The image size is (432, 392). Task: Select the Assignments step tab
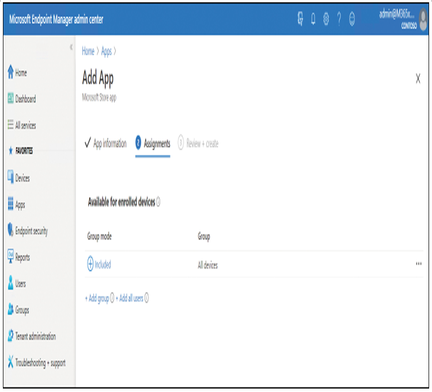click(x=153, y=144)
